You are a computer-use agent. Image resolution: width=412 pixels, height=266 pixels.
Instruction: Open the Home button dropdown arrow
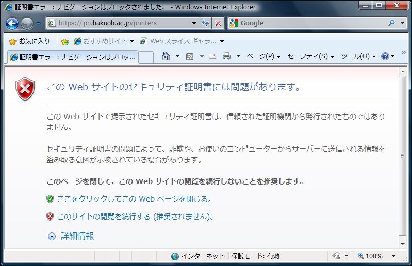[x=177, y=56]
